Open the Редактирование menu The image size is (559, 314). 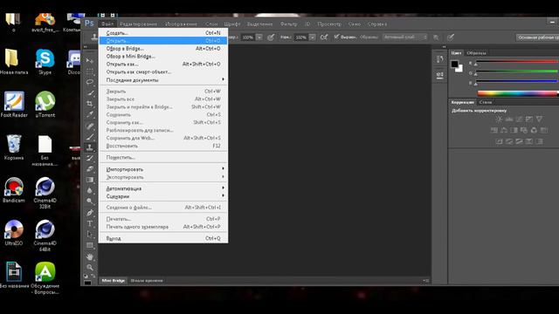pyautogui.click(x=138, y=24)
